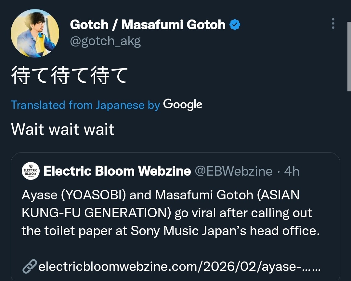Open the Electric Bloom Webzine account name
Image resolution: width=351 pixels, height=281 pixels.
pos(117,171)
